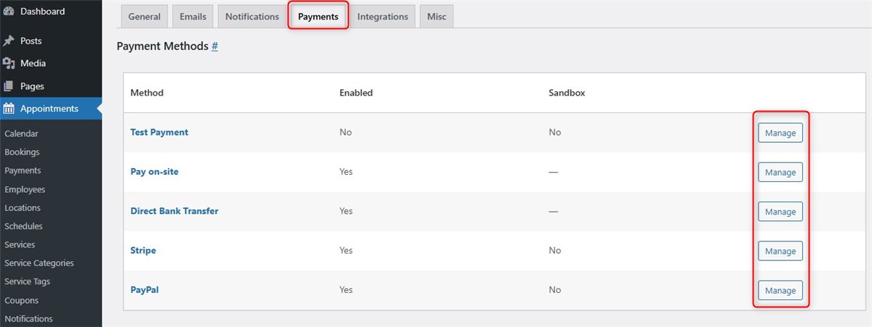Open the Calendar submenu item
Screen dimensions: 872x327
[x=21, y=133]
